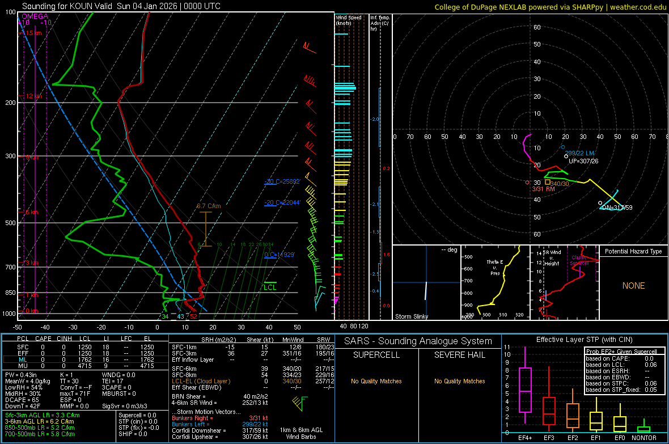This screenshot has width=669, height=444.
Task: Click the orange '340/30' hodograph label
Action: pos(560,184)
